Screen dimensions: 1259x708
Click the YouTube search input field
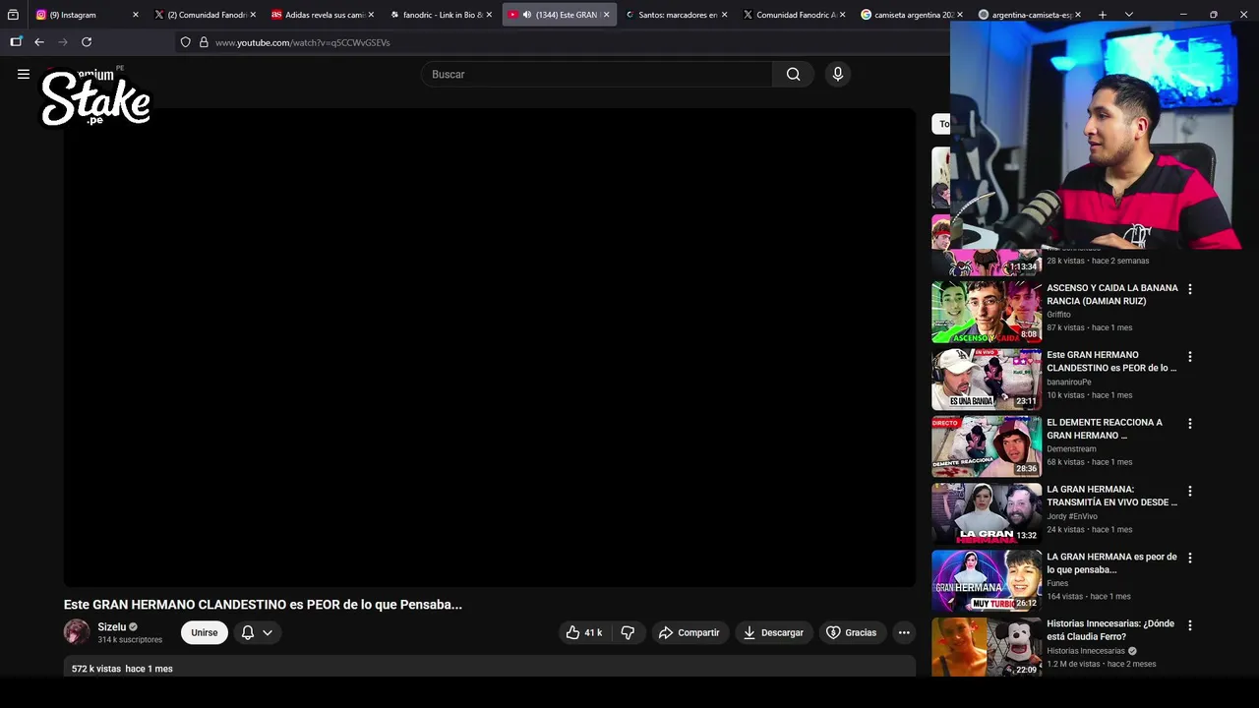[x=597, y=74]
